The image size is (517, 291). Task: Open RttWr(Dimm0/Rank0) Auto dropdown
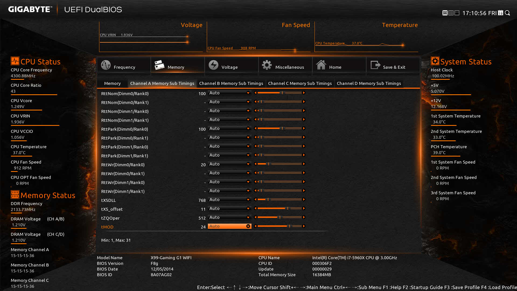click(229, 164)
